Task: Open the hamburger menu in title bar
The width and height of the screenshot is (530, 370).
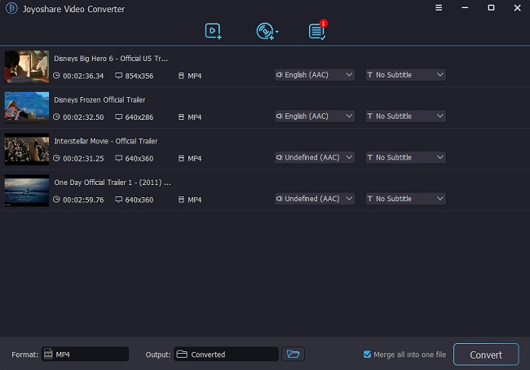Action: [439, 7]
